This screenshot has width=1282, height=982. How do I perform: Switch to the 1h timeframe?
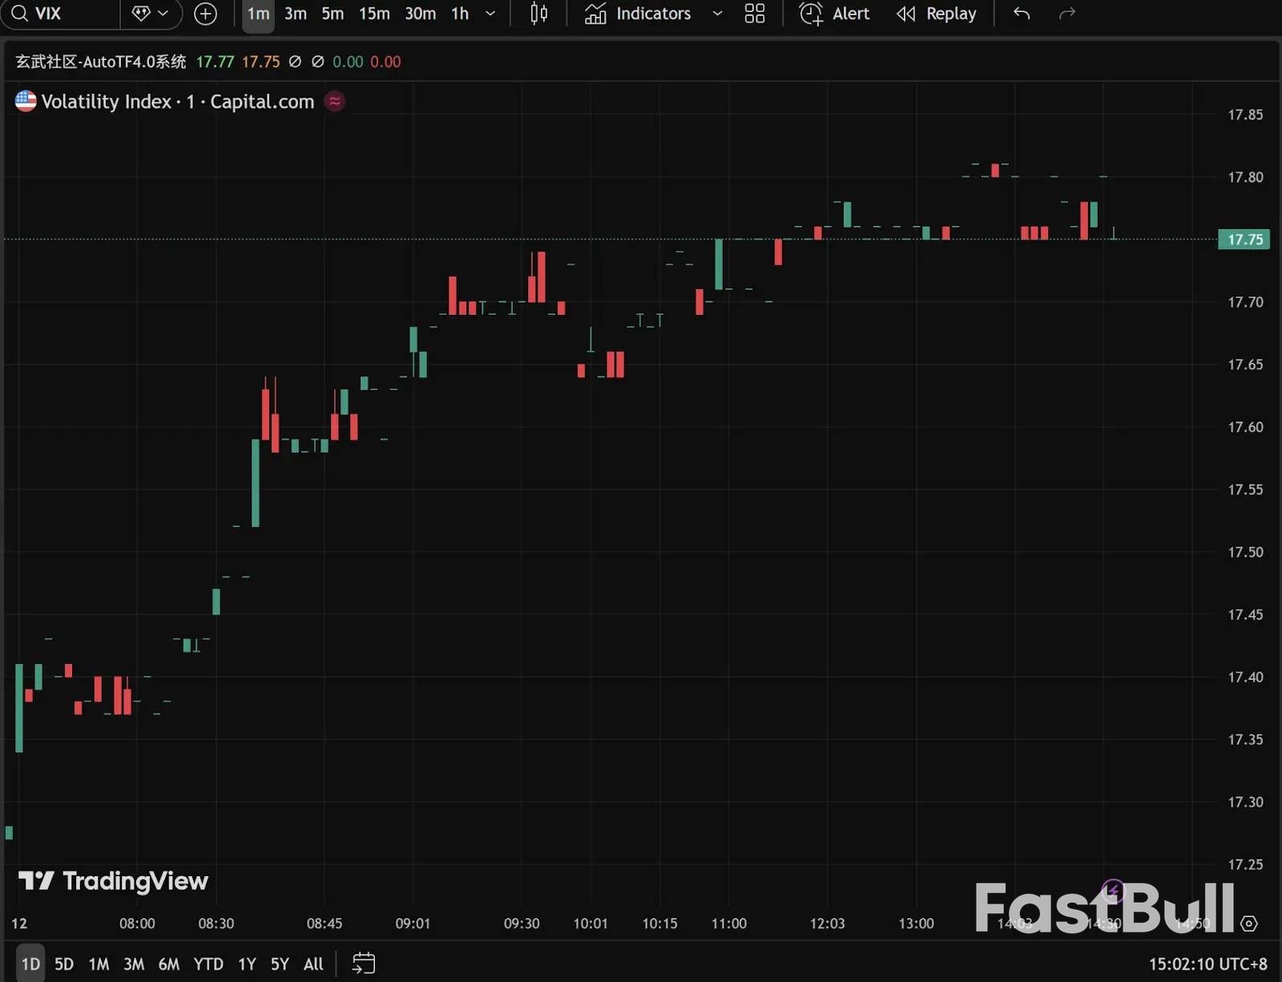point(459,14)
